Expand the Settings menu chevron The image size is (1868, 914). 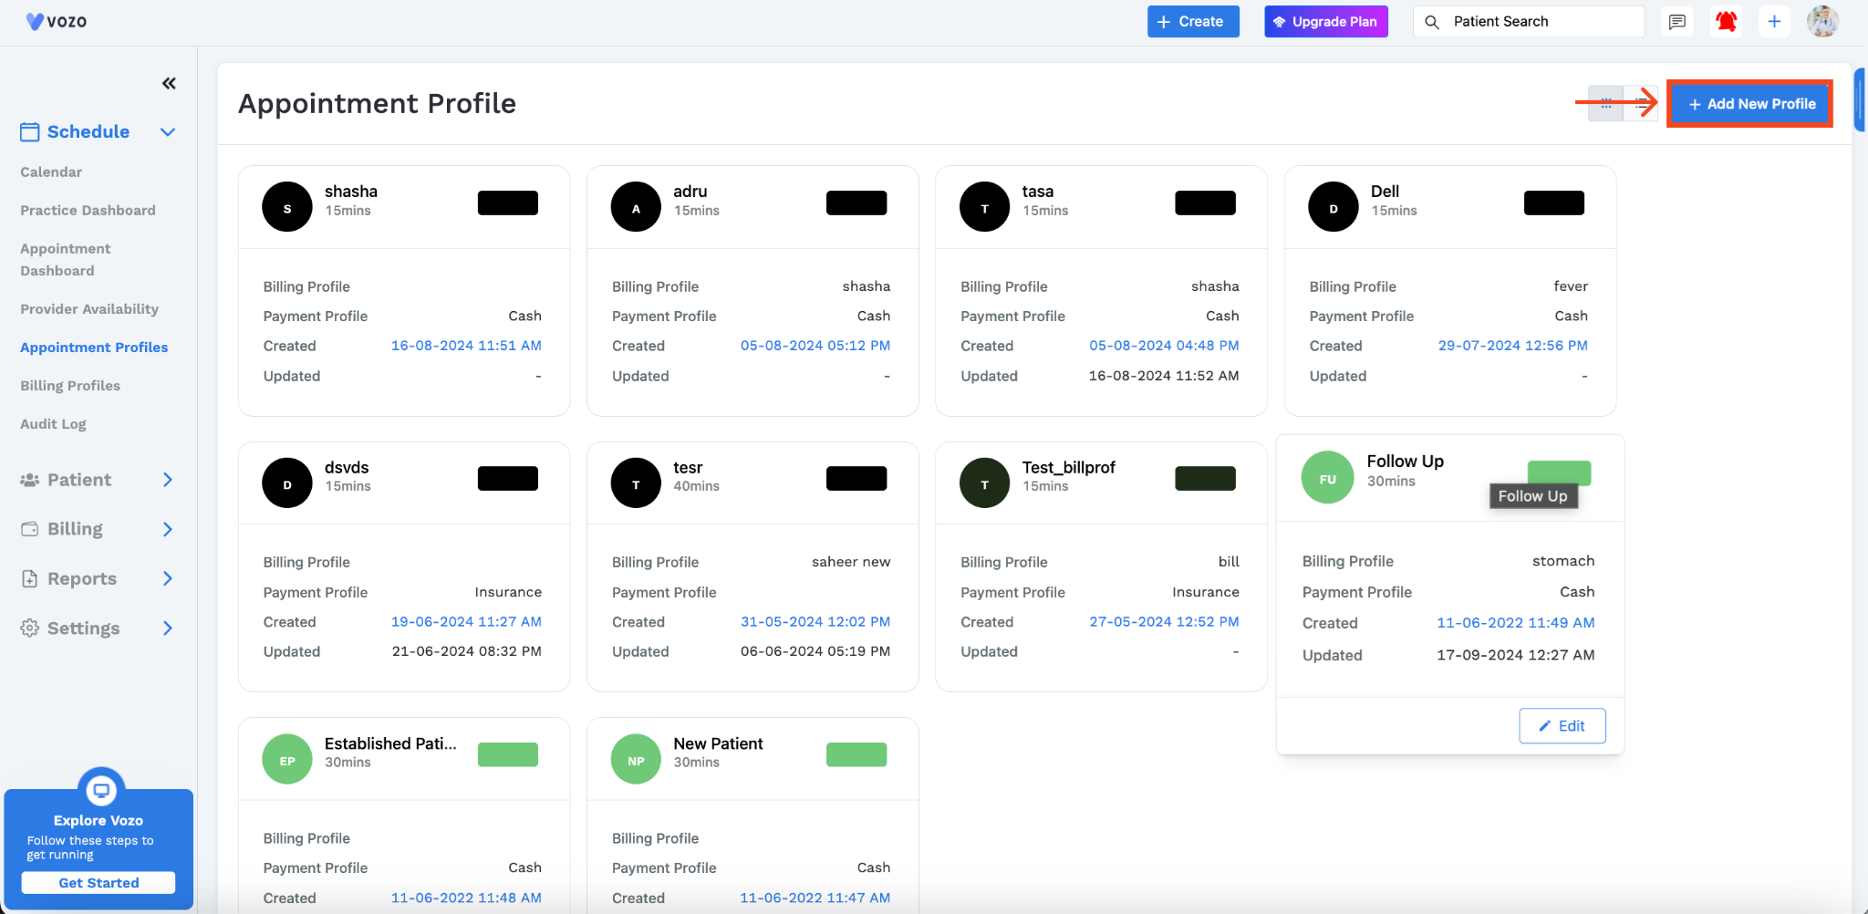click(168, 628)
